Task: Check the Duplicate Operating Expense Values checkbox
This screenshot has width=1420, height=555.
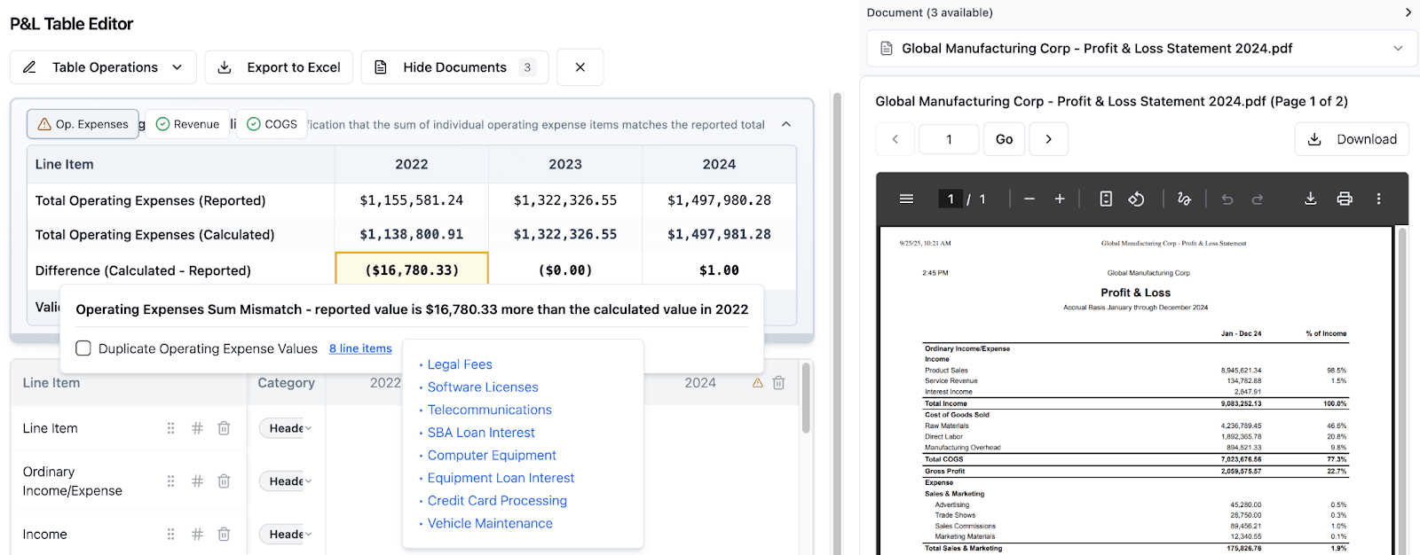Action: click(83, 348)
